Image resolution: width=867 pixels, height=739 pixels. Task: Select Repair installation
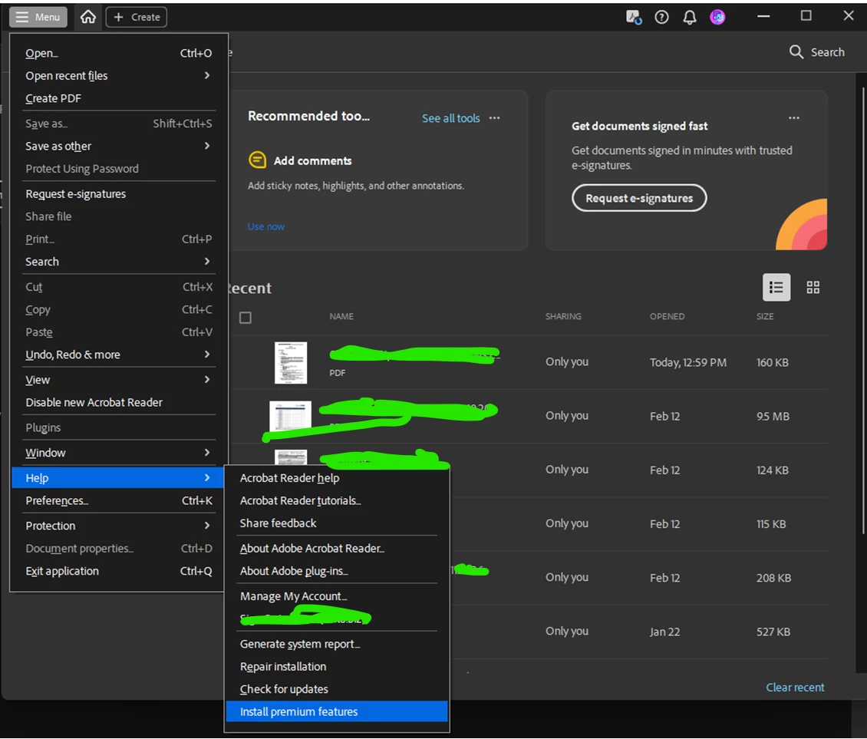coord(337,667)
